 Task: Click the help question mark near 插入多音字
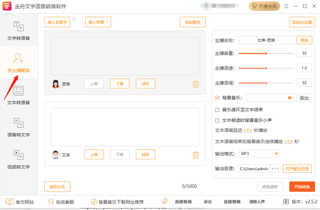[74, 19]
